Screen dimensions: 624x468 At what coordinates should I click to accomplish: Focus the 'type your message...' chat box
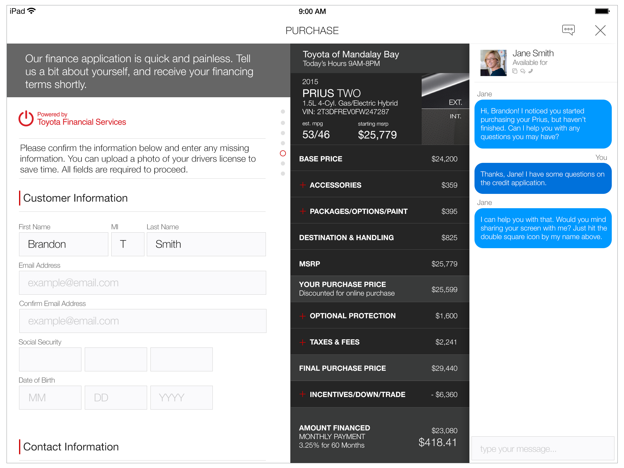(543, 449)
